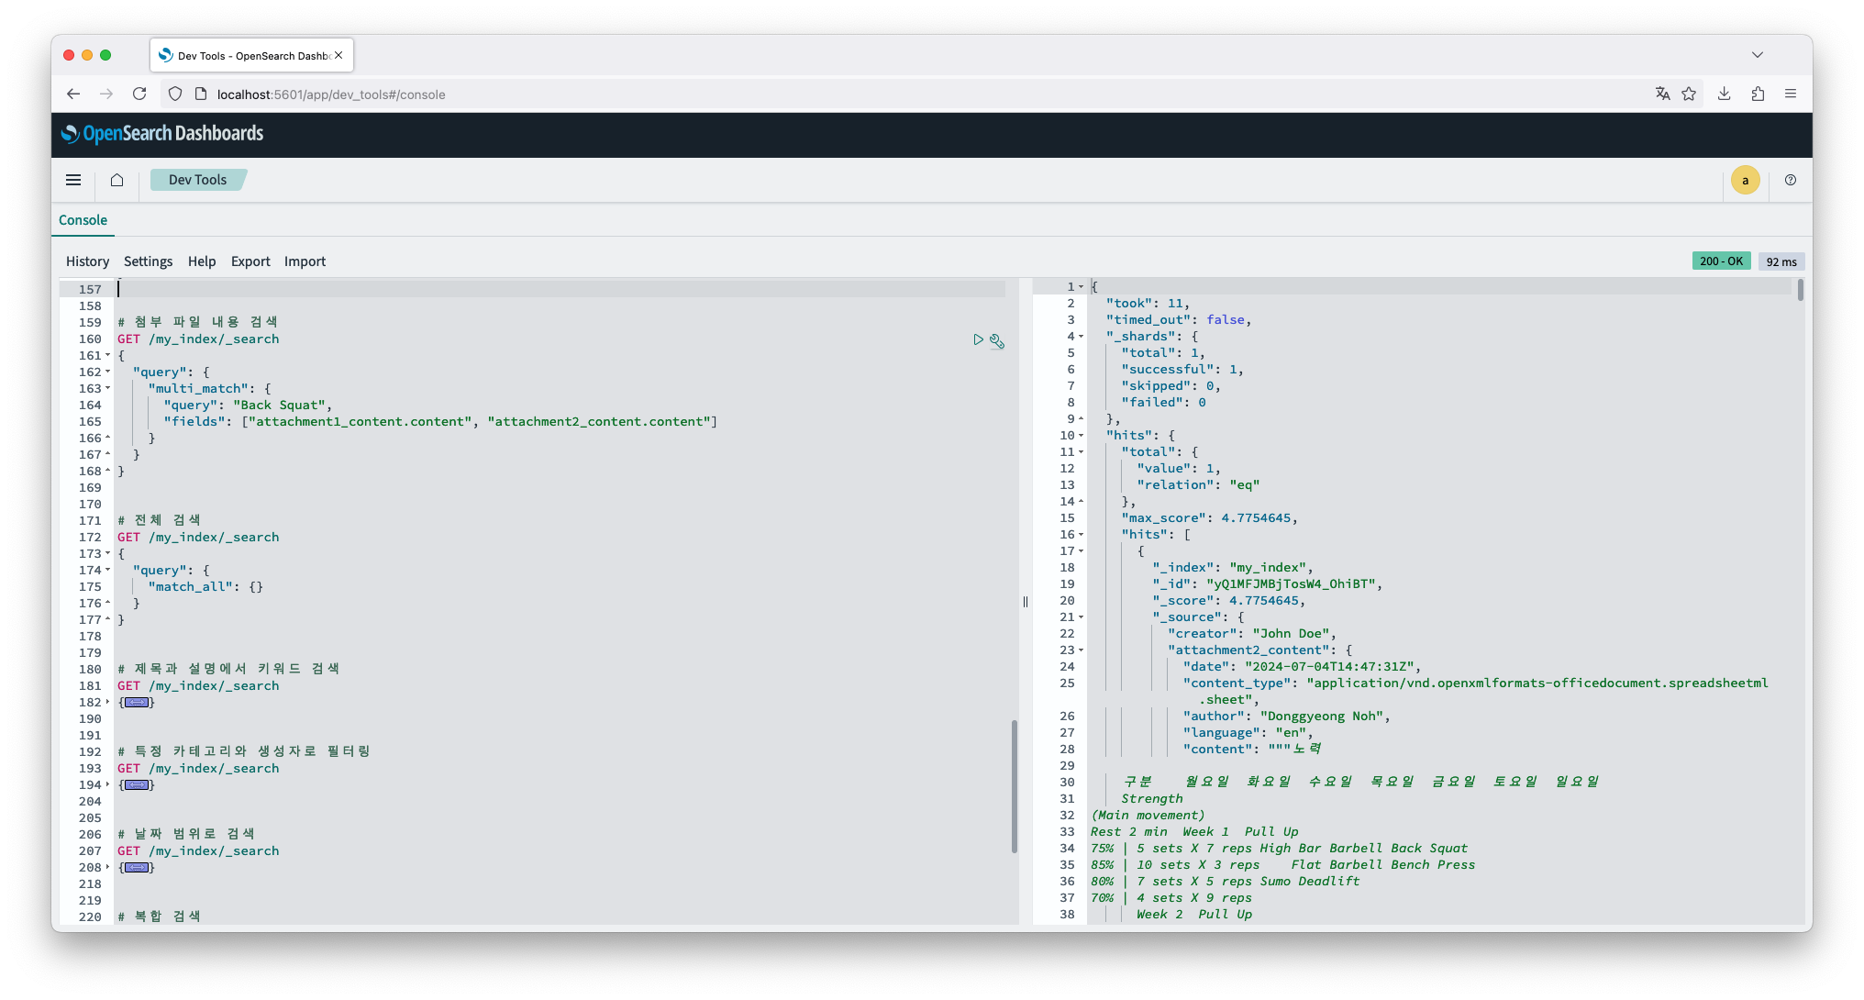Collapse the multi_match block at line 163

108,389
